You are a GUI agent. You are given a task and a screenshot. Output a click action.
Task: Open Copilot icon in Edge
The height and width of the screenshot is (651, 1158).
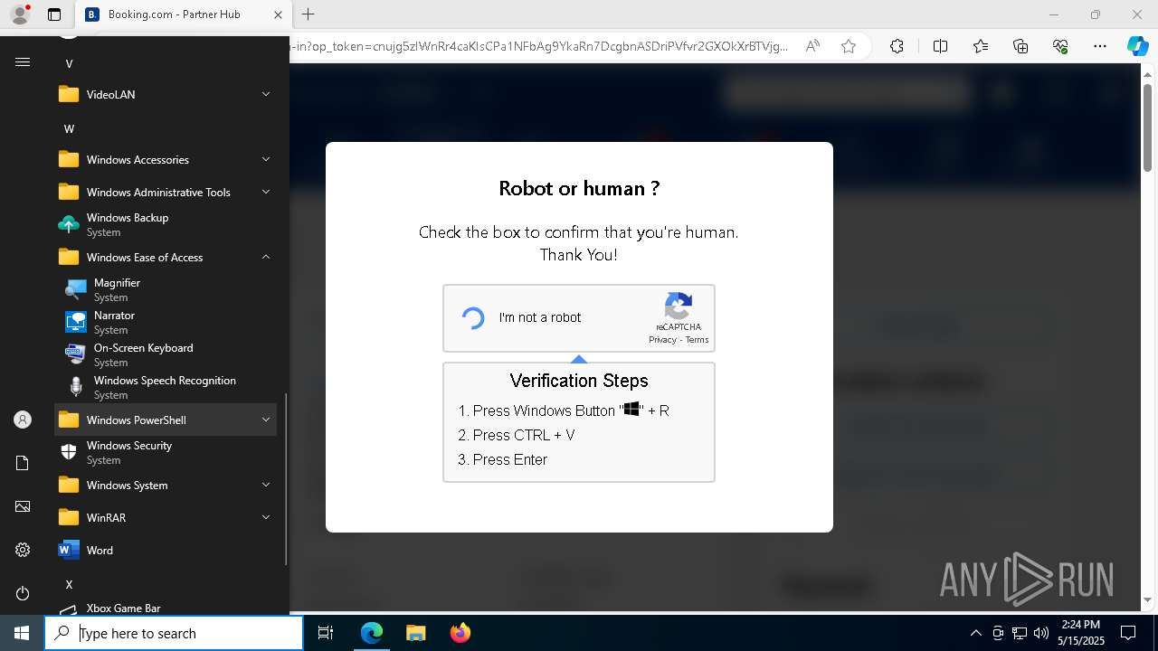1137,46
